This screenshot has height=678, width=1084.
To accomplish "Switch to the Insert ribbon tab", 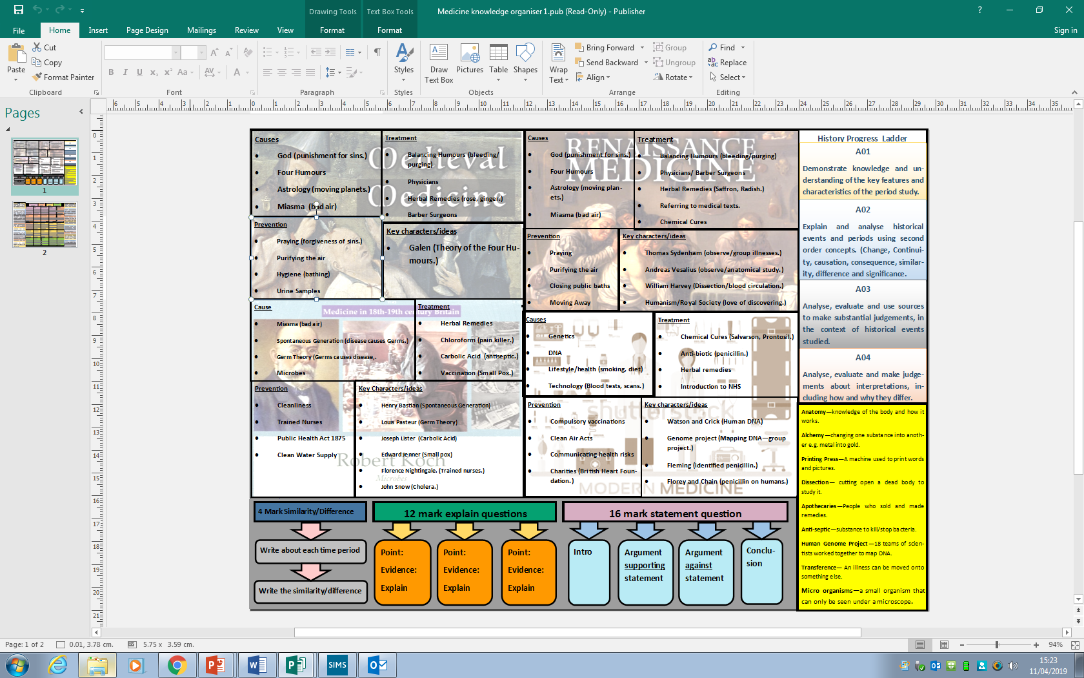I will click(x=98, y=30).
